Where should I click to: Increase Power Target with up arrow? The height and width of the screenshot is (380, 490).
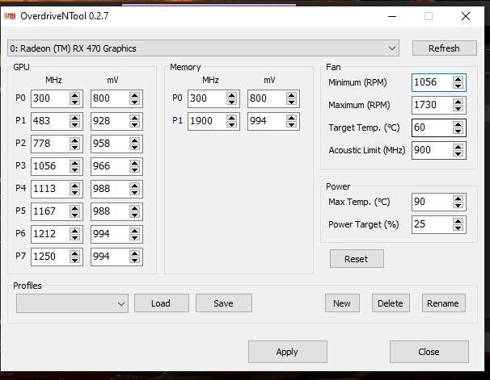click(458, 221)
